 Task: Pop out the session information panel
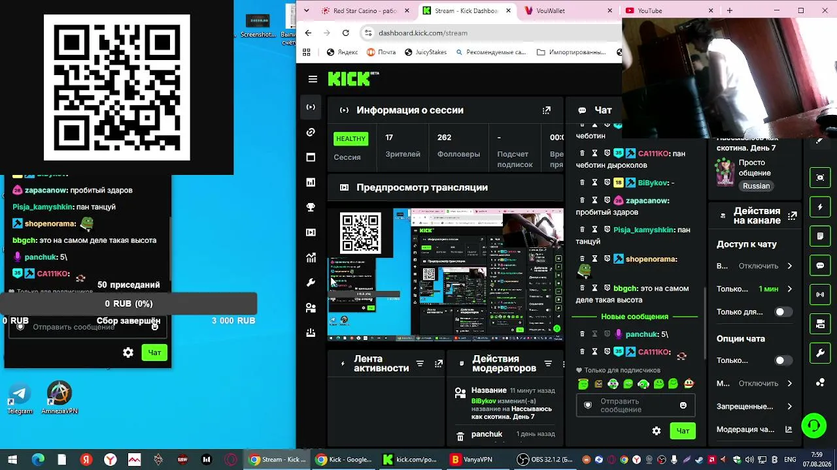tap(547, 110)
